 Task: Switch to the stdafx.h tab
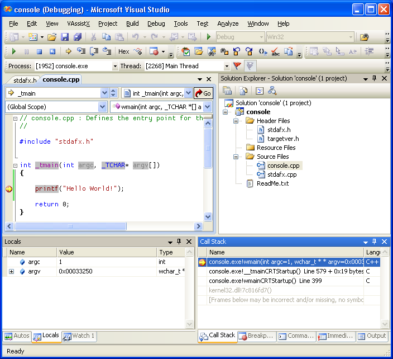tap(25, 81)
